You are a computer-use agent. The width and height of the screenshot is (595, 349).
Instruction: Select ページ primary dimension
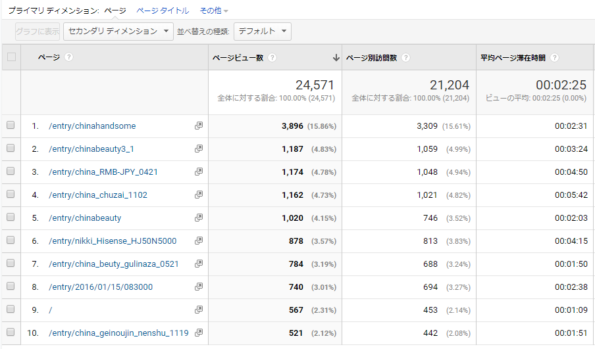point(115,11)
